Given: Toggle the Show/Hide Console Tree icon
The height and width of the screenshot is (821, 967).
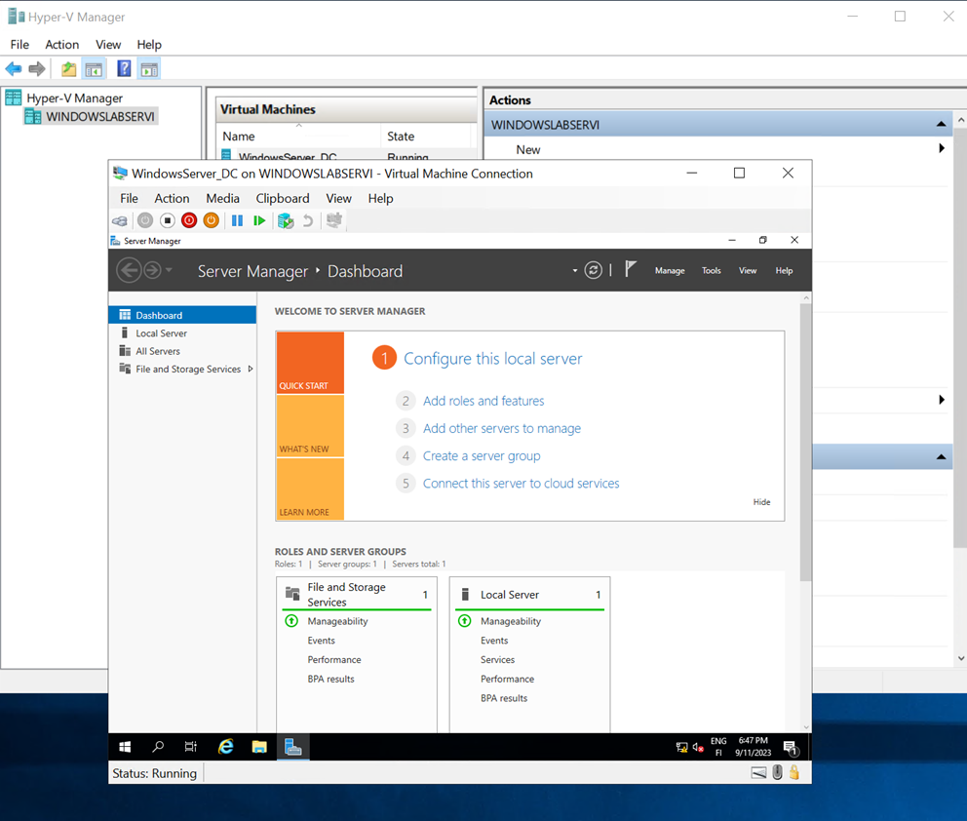Looking at the screenshot, I should pyautogui.click(x=94, y=69).
